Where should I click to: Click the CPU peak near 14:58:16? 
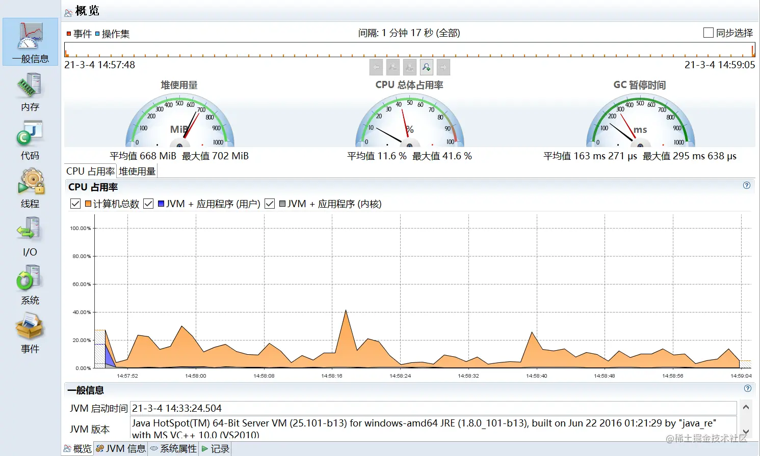tap(346, 311)
